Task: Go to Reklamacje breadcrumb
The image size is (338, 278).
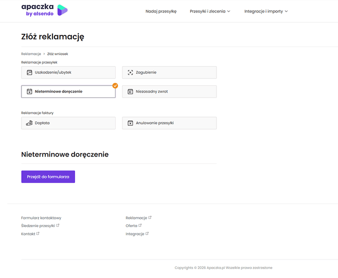Action: pyautogui.click(x=31, y=54)
